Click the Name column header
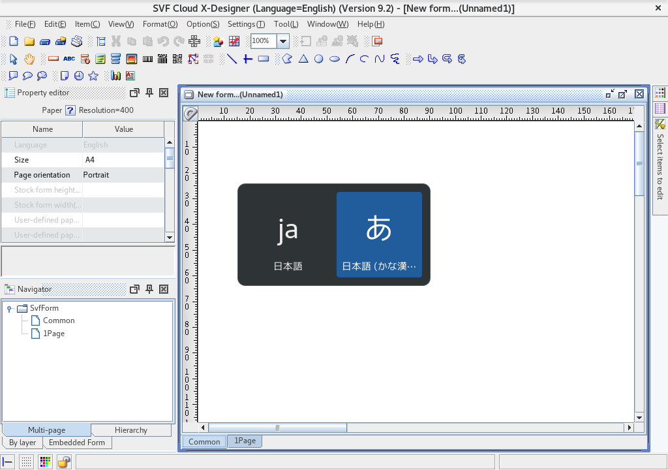The height and width of the screenshot is (470, 668). pyautogui.click(x=42, y=129)
